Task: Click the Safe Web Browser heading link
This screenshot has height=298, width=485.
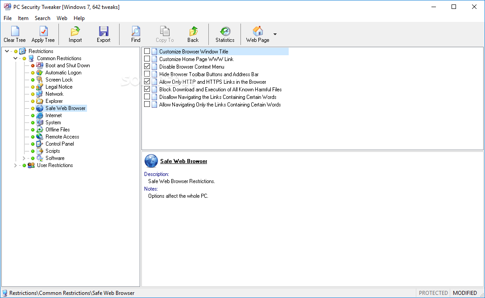Action: [x=184, y=161]
